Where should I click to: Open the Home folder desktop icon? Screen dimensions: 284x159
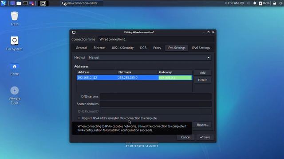point(15,69)
